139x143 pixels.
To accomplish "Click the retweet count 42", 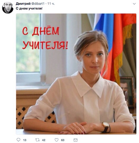I will pyautogui.click(x=44, y=140).
